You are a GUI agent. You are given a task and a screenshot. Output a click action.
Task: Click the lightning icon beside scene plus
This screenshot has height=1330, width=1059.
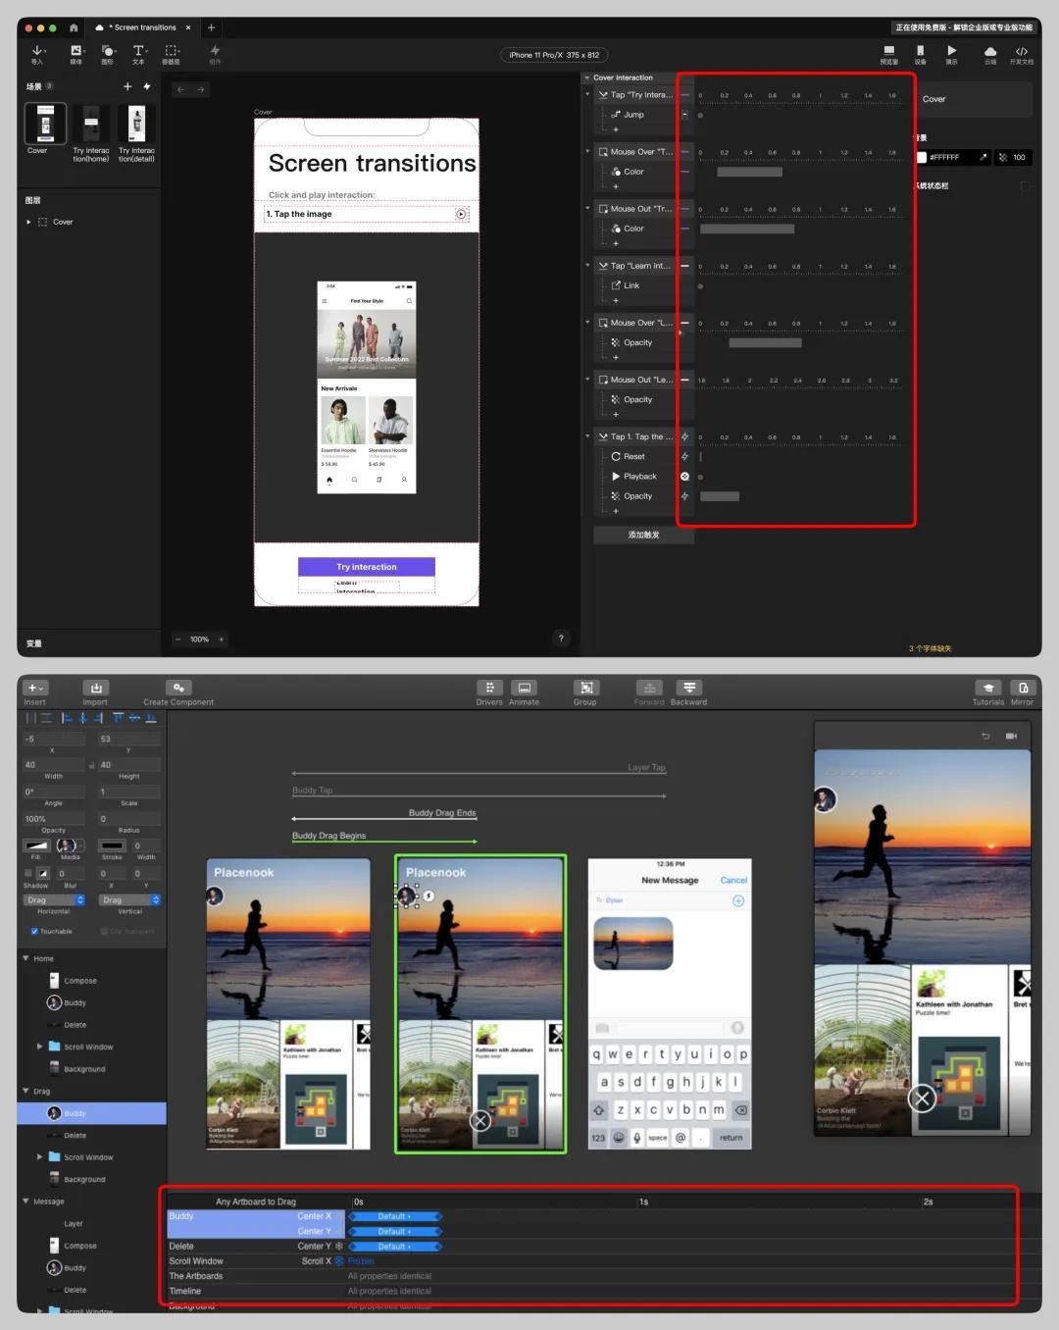coord(147,86)
